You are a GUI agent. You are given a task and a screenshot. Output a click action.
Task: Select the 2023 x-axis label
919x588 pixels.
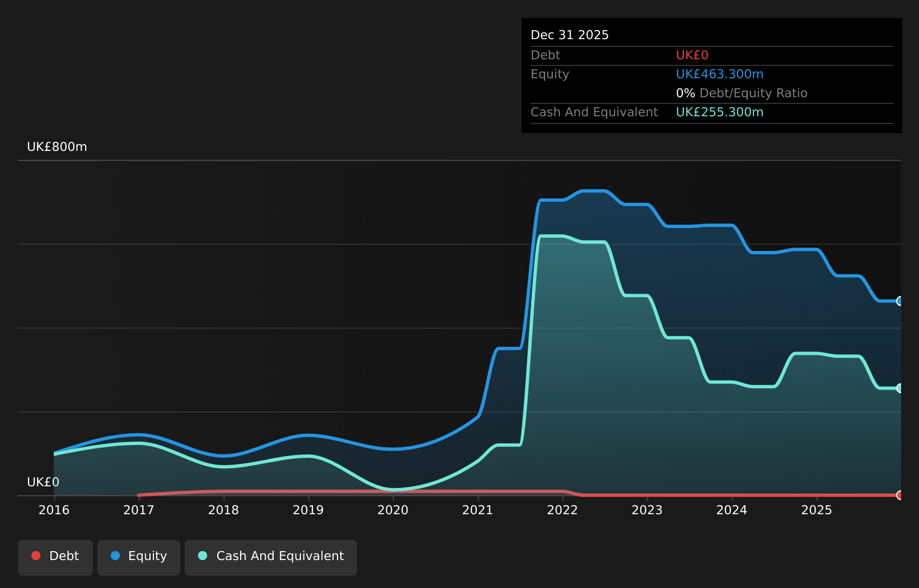click(x=648, y=510)
